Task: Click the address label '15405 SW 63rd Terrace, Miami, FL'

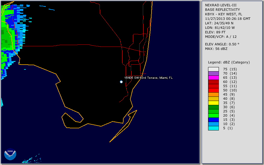Action: click(x=148, y=78)
